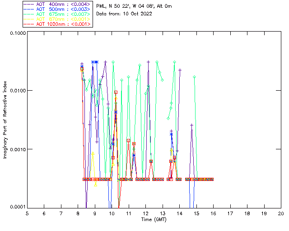Click the red dashed line sample in legend

[x=29, y=24]
